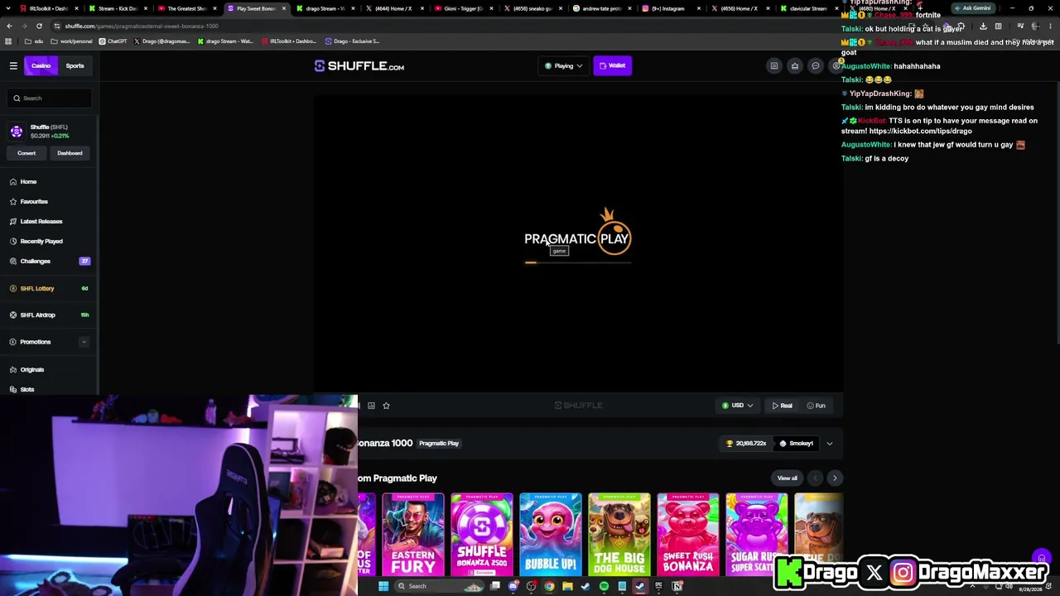Switch to The Greatest Show YouTube tab

click(x=186, y=8)
